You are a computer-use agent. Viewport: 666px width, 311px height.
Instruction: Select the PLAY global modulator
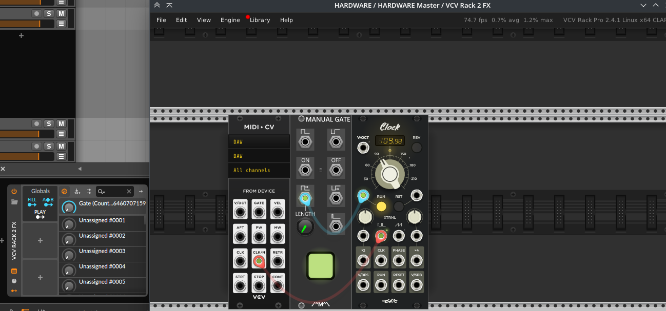[x=40, y=214]
